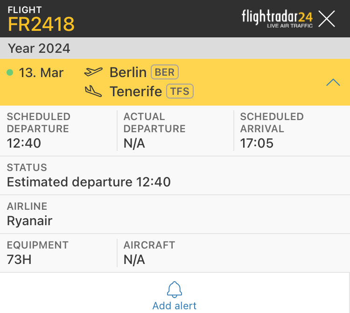Close the flight details panel
Viewport: 350px width, 313px height.
(327, 19)
